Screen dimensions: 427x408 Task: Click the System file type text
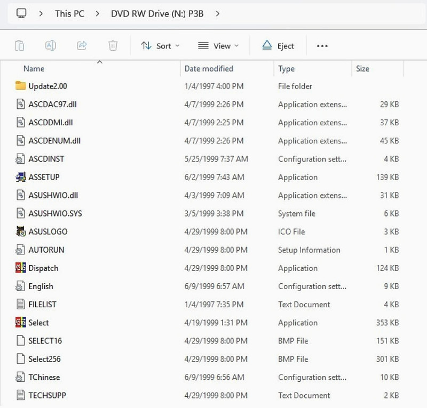point(297,214)
